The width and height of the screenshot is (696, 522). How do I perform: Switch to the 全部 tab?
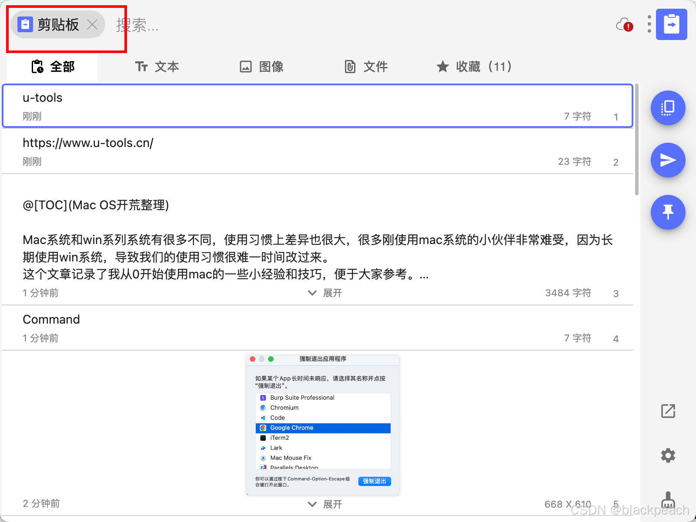point(53,67)
